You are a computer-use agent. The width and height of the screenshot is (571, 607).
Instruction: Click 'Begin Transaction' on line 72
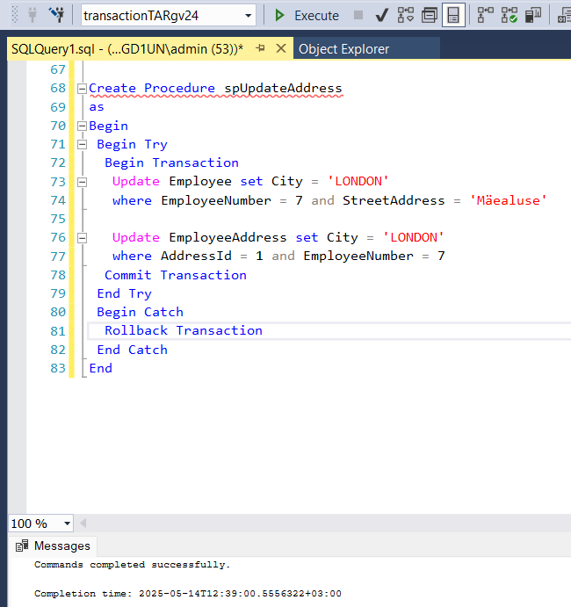point(171,163)
